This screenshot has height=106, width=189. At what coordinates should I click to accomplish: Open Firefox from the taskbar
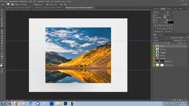[x=10, y=104]
